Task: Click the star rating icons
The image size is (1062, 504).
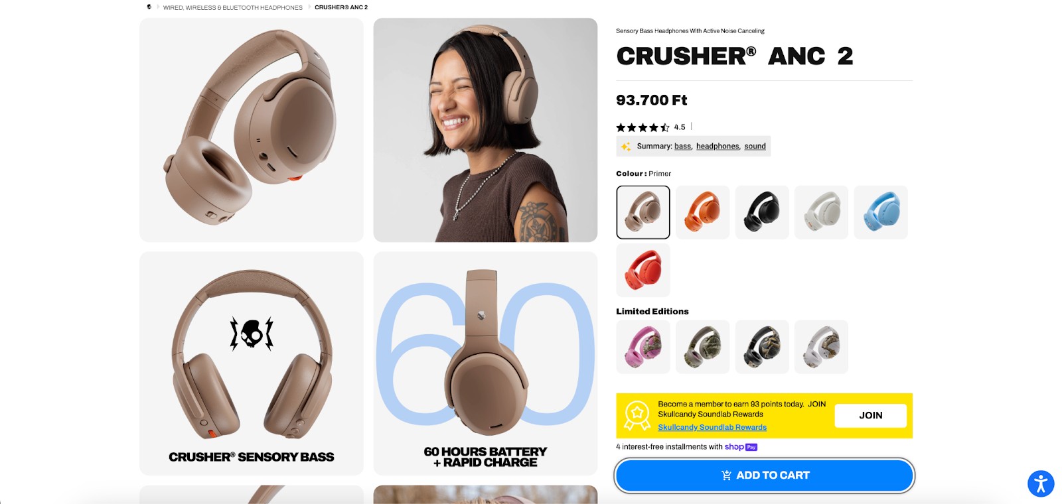Action: point(643,127)
